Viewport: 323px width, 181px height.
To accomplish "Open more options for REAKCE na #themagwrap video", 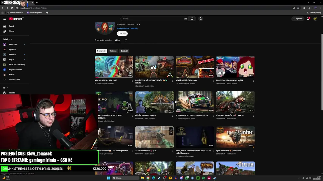I will click(x=254, y=81).
